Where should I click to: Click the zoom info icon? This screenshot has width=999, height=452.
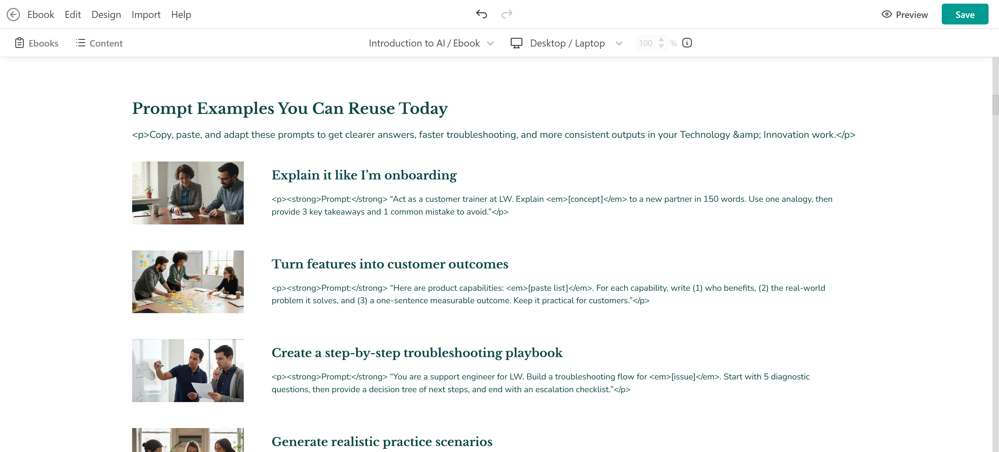pos(687,43)
